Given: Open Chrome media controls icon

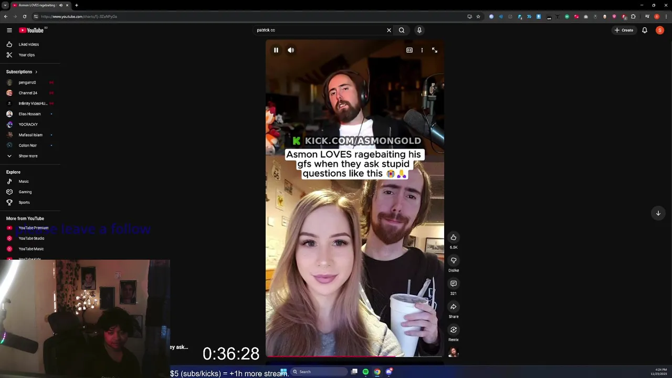Looking at the screenshot, I should click(x=647, y=16).
